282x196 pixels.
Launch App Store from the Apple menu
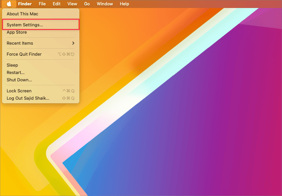tap(17, 32)
